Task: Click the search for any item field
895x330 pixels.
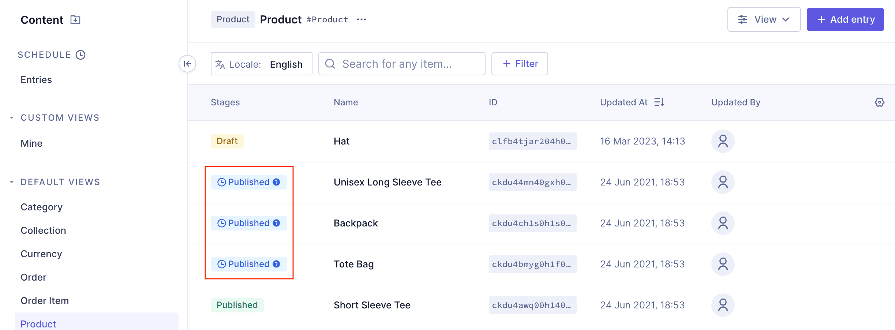Action: click(401, 64)
